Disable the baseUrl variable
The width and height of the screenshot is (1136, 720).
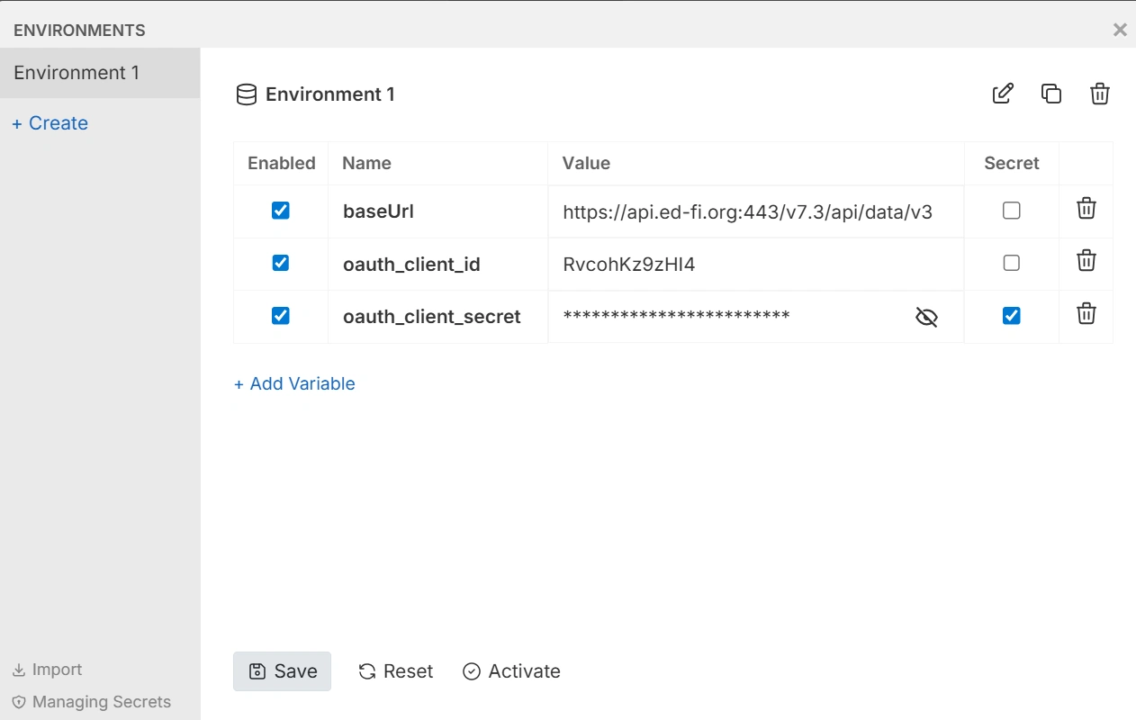280,210
